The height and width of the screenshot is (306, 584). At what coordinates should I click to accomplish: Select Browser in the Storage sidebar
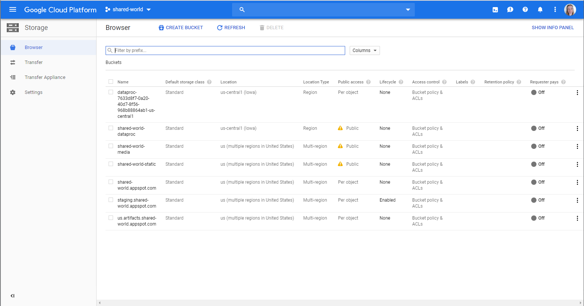(48, 48)
